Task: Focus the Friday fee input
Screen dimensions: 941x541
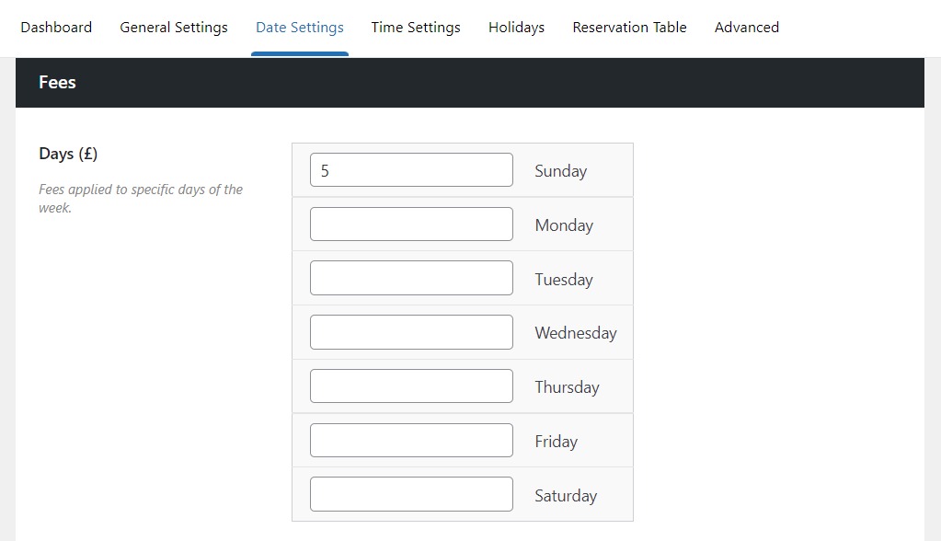Action: [411, 441]
